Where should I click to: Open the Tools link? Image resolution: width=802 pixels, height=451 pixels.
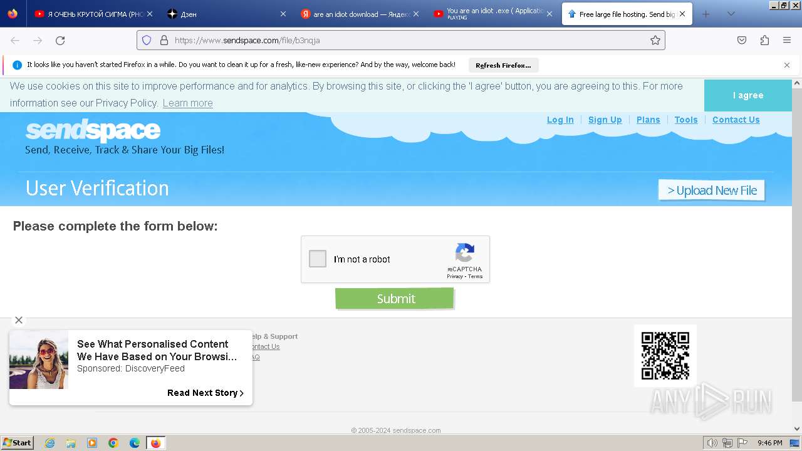click(686, 120)
